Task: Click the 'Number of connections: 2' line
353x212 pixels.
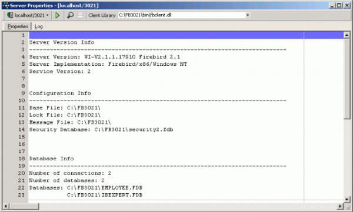Action: pos(70,173)
